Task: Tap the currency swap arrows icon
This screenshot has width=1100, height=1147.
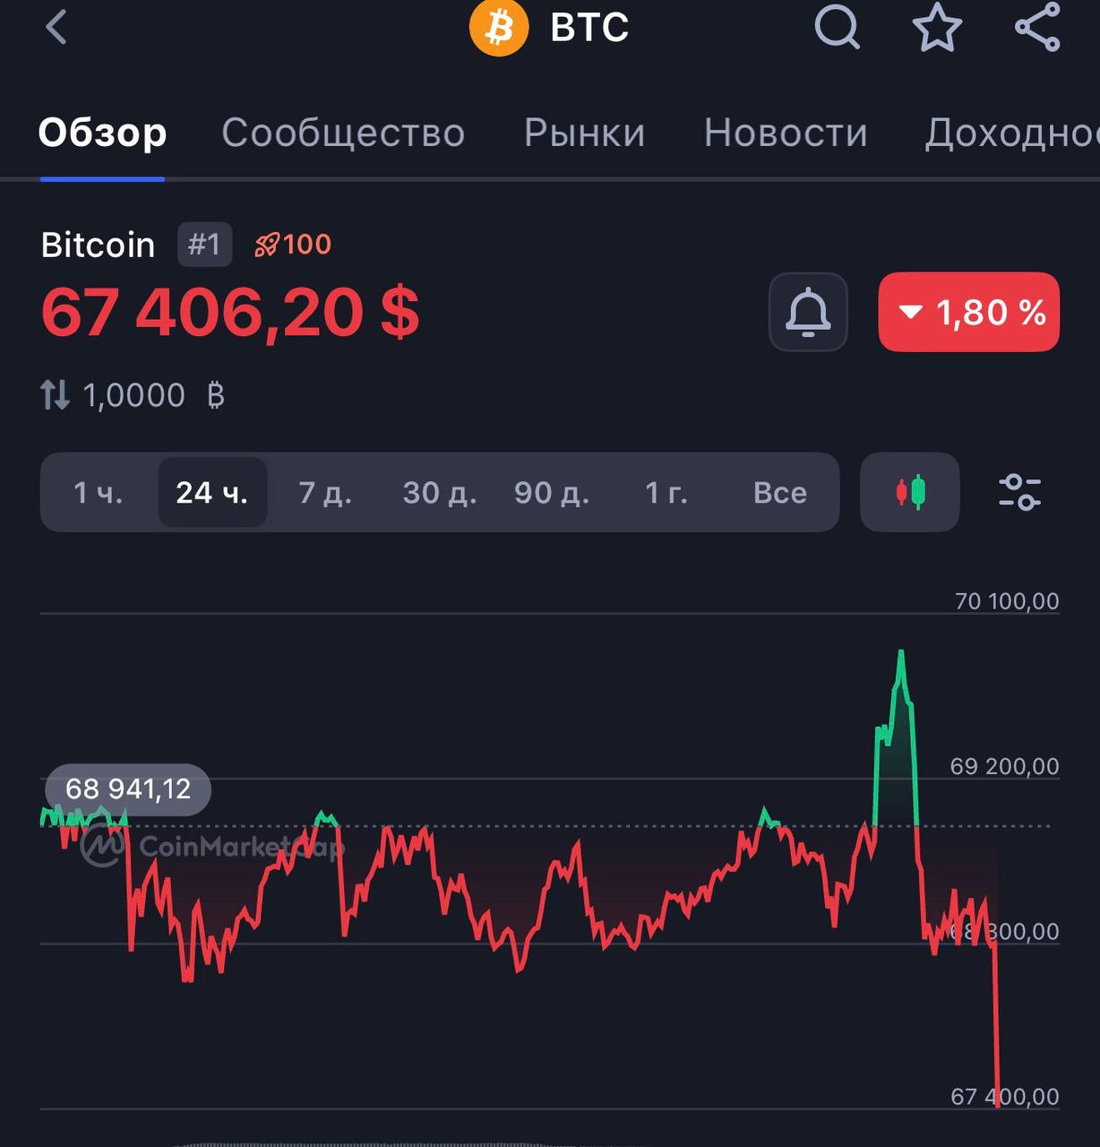Action: click(x=55, y=395)
